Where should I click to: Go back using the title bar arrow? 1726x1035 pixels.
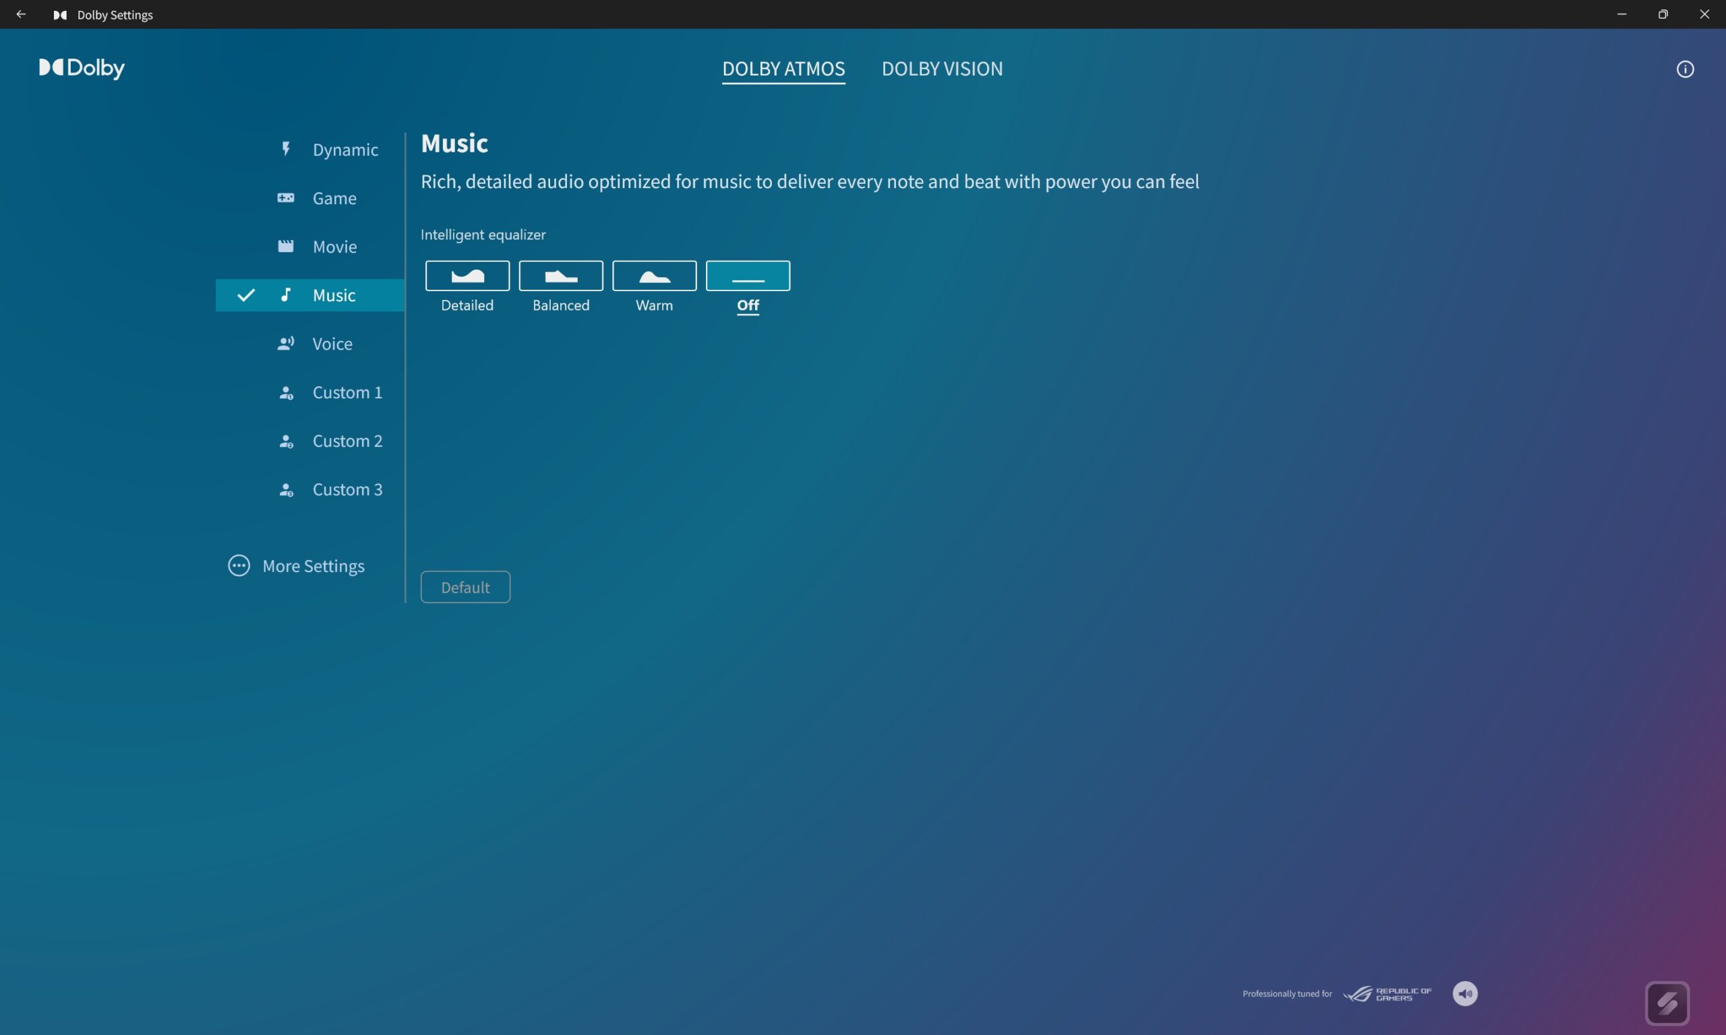click(x=21, y=14)
